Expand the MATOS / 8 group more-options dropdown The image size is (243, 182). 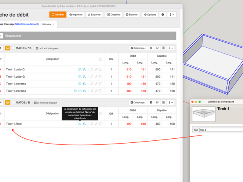[171, 102]
